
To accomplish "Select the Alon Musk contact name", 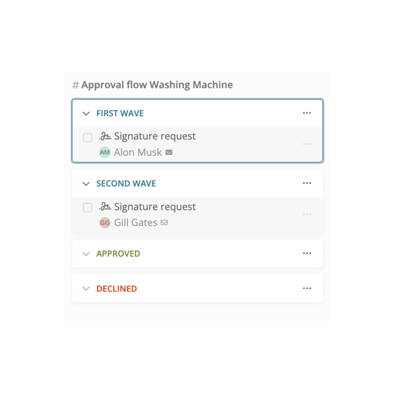I will point(138,152).
